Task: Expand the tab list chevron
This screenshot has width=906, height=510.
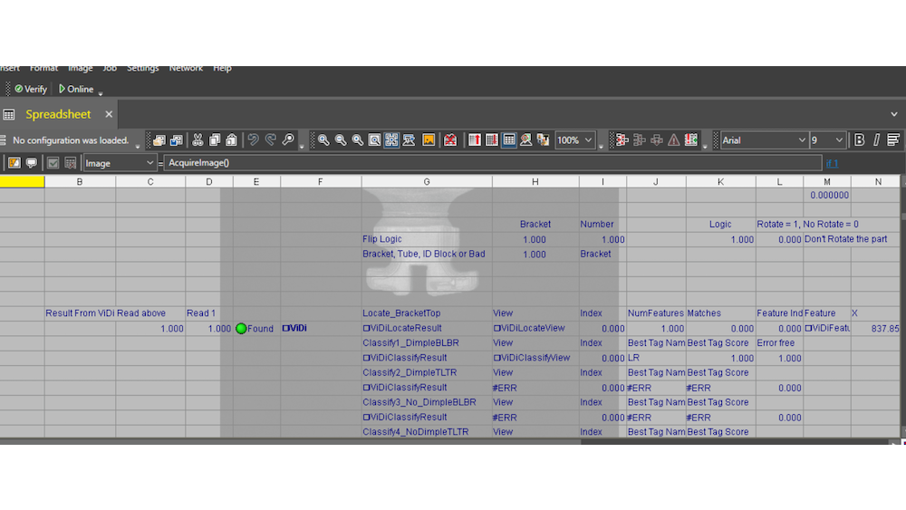Action: point(894,114)
